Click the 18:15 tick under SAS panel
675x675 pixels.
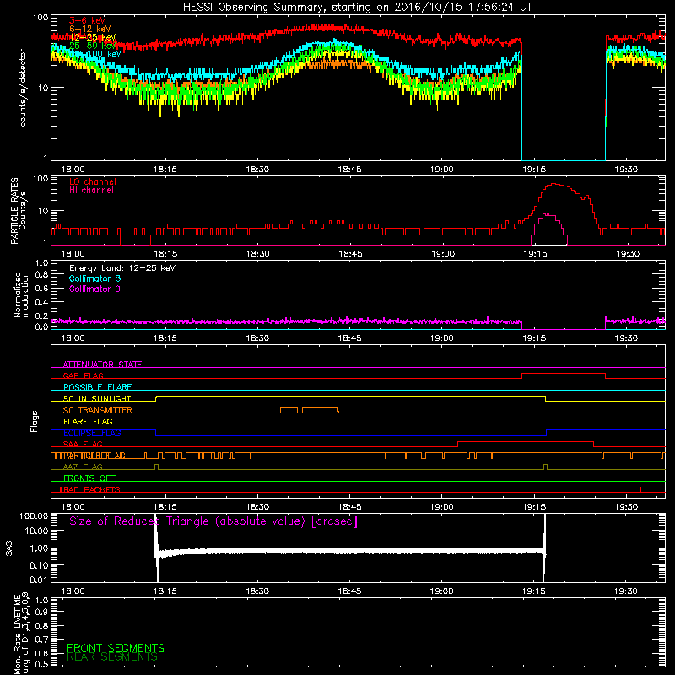point(165,591)
